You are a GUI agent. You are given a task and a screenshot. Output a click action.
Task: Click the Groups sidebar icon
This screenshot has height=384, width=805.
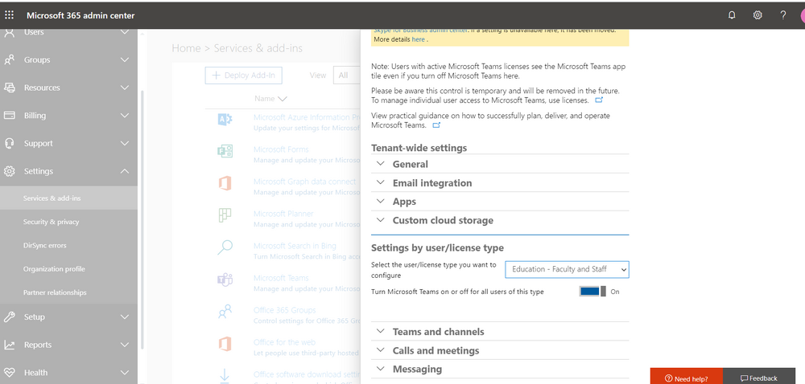pyautogui.click(x=9, y=60)
